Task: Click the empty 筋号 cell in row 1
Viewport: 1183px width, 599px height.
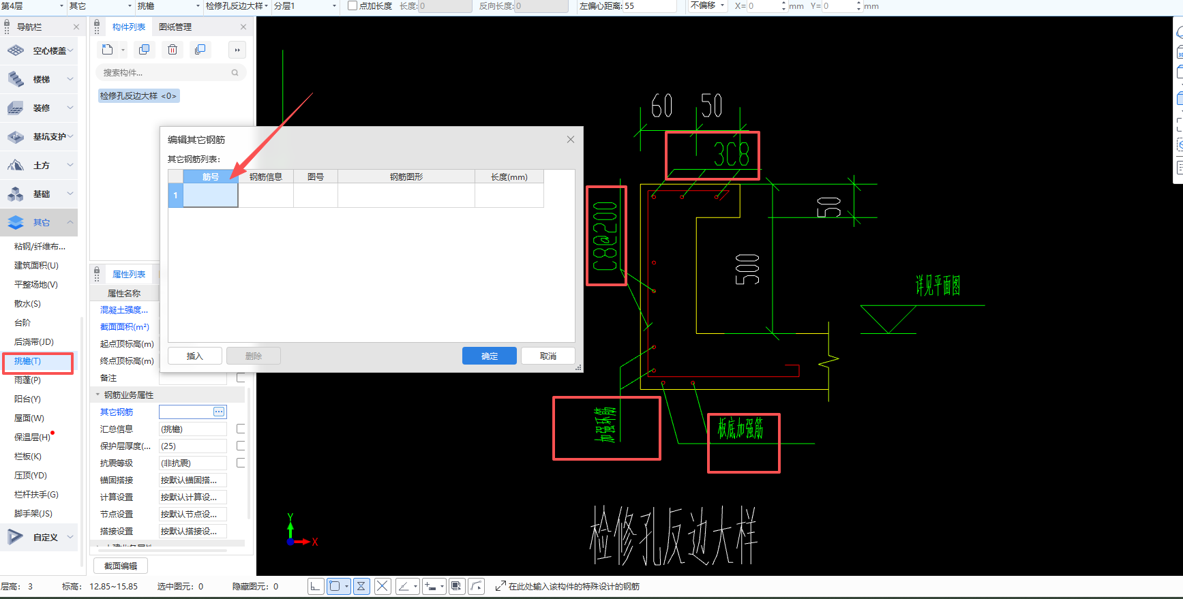Action: [x=211, y=195]
